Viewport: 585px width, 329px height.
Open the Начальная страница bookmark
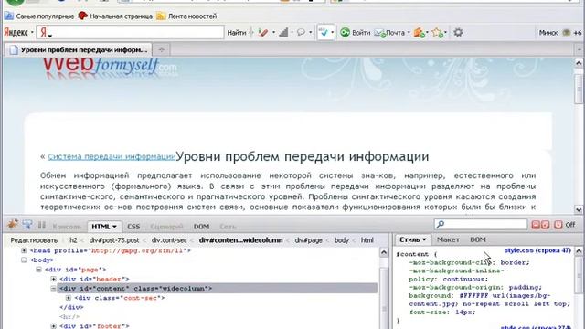115,16
